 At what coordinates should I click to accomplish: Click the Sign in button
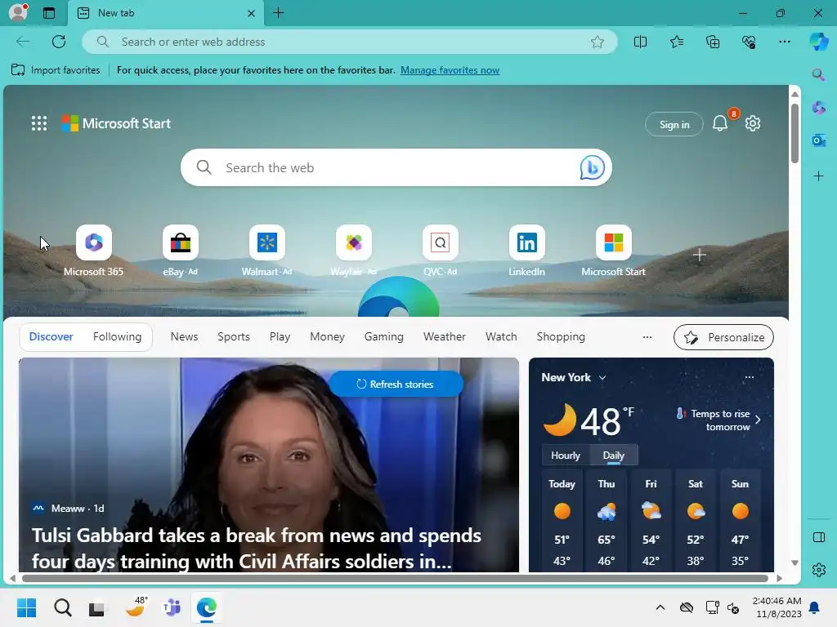pos(674,124)
